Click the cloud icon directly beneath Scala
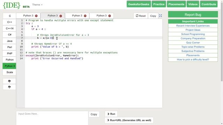The image size is (223, 125). tap(9, 81)
